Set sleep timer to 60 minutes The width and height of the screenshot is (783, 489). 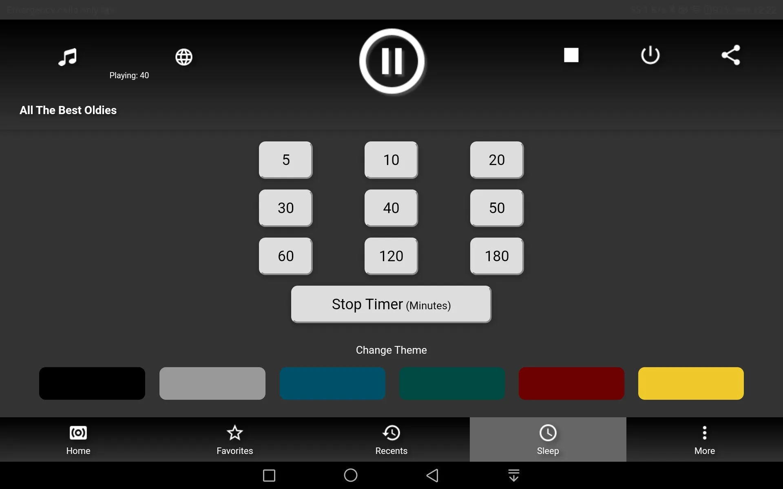(286, 256)
